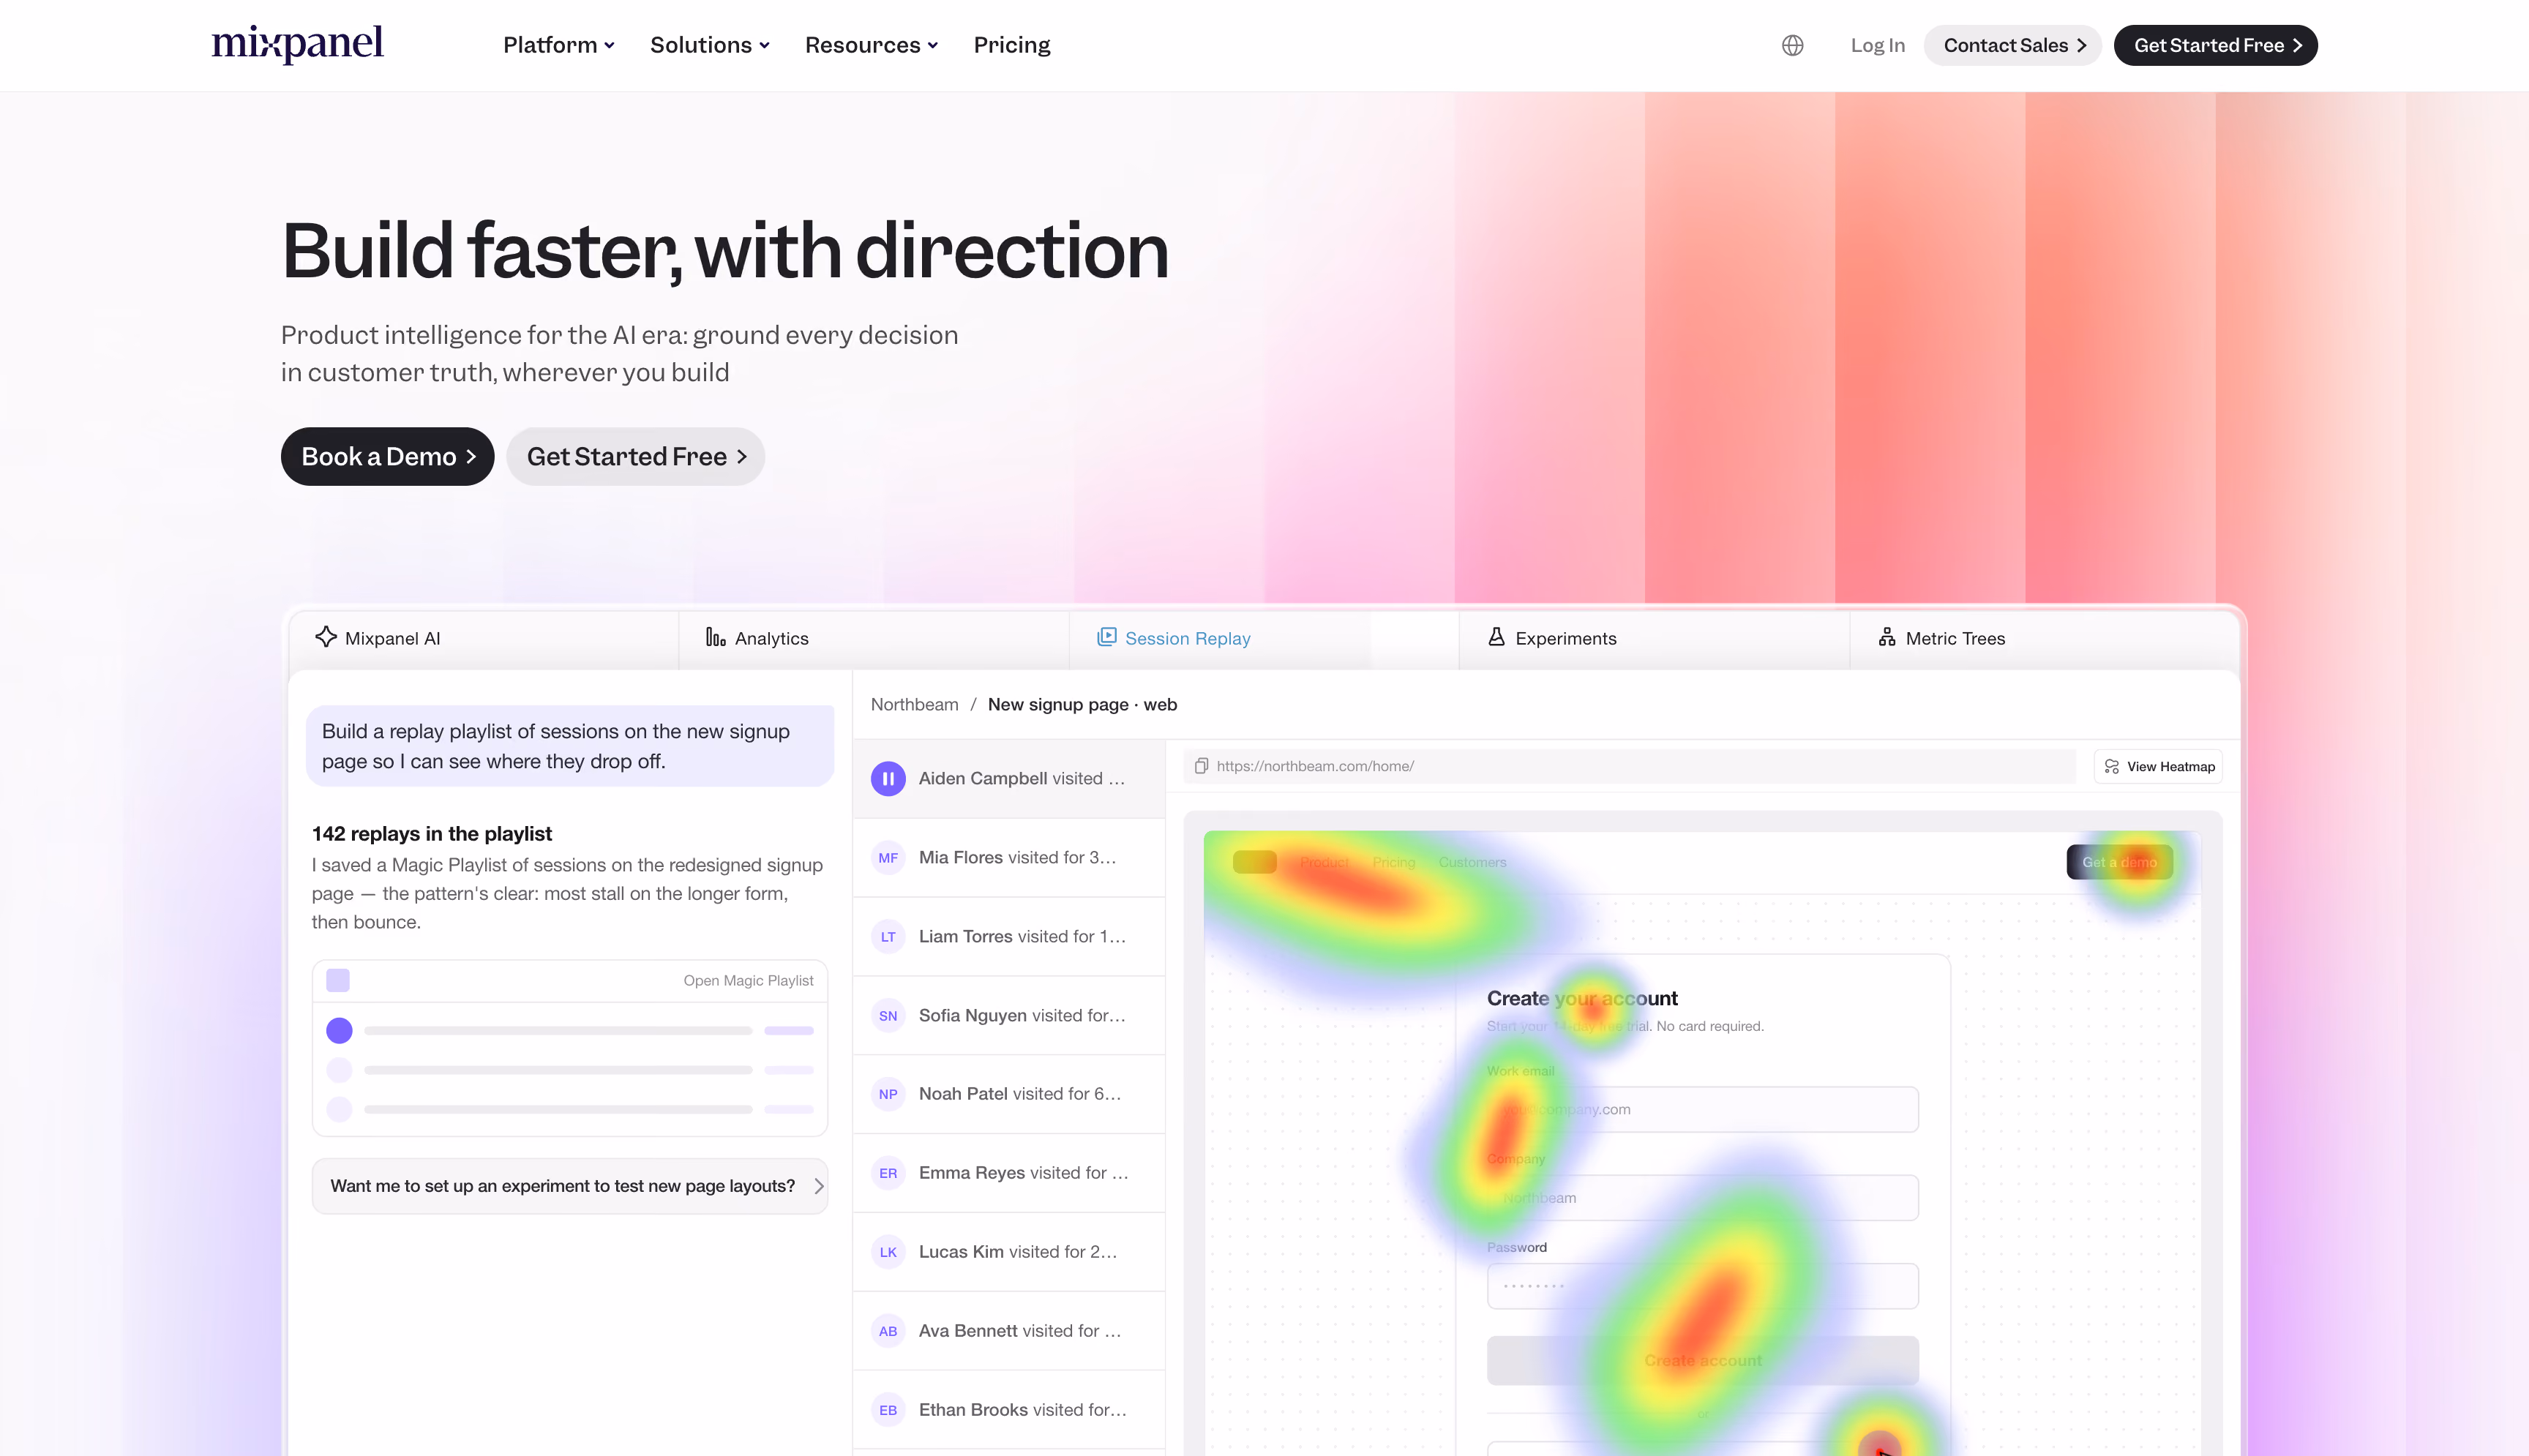Select the first filled playlist row dot

click(339, 1030)
